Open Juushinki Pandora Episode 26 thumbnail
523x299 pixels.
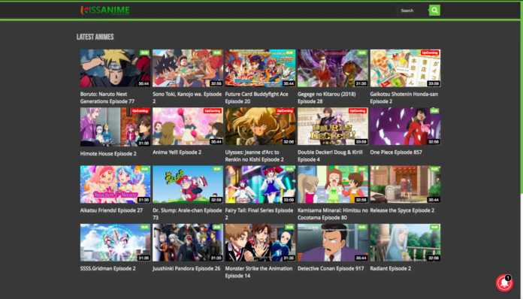point(188,243)
